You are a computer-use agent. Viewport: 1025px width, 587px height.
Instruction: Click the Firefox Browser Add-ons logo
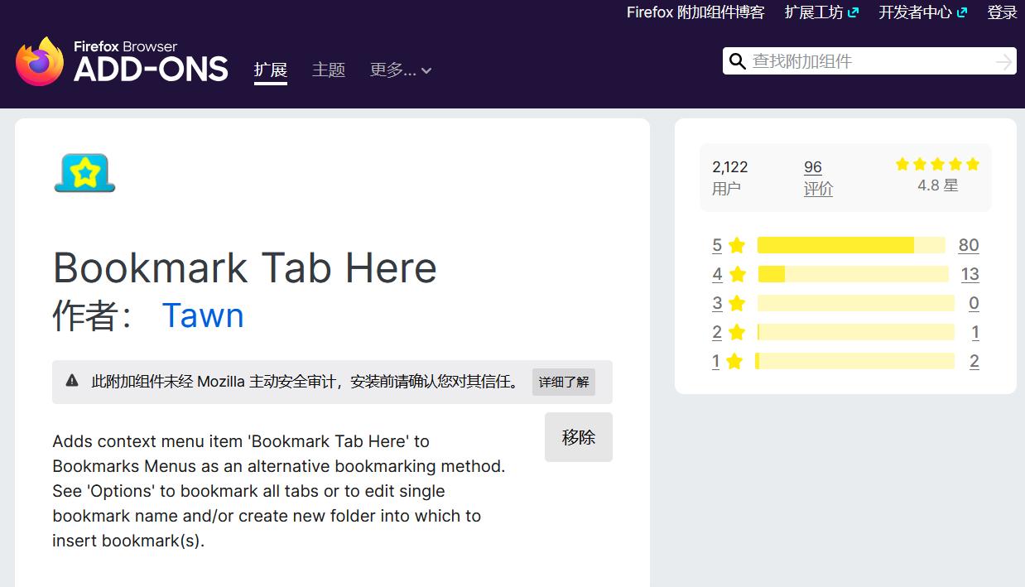(x=122, y=61)
